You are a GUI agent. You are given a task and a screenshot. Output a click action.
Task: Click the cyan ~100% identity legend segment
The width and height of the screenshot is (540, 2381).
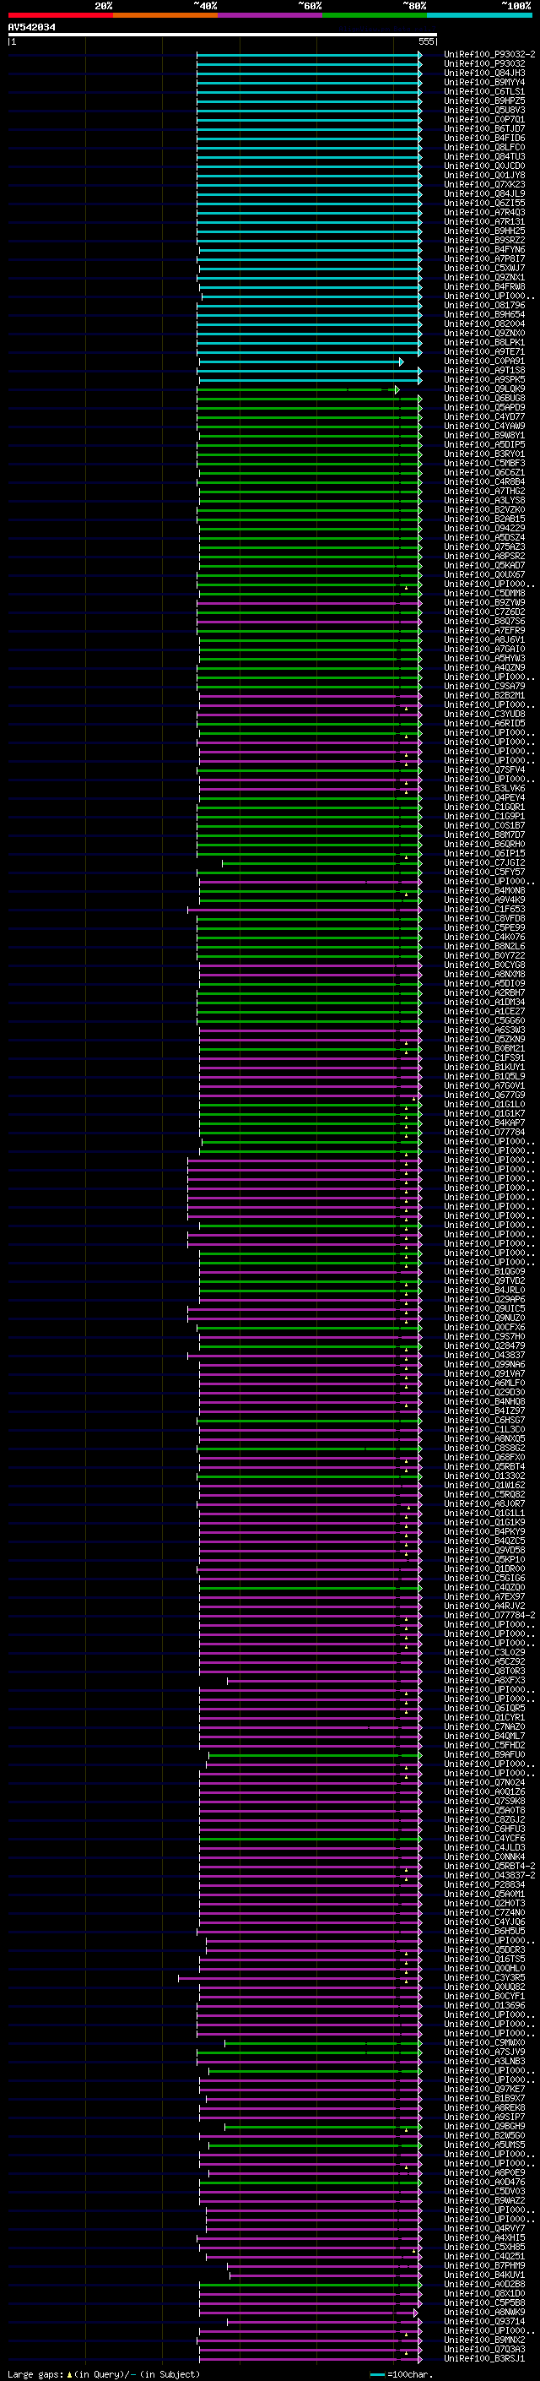tap(480, 15)
